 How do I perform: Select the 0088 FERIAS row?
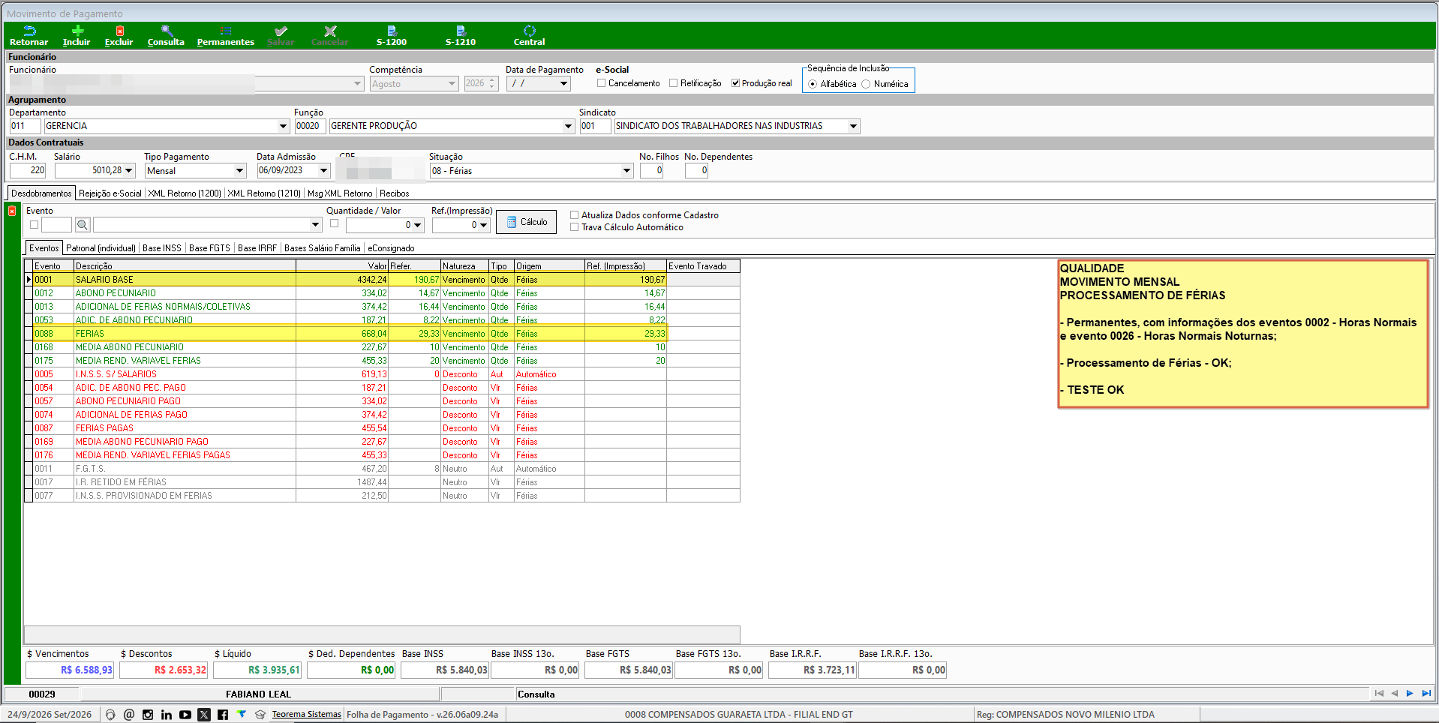click(383, 334)
